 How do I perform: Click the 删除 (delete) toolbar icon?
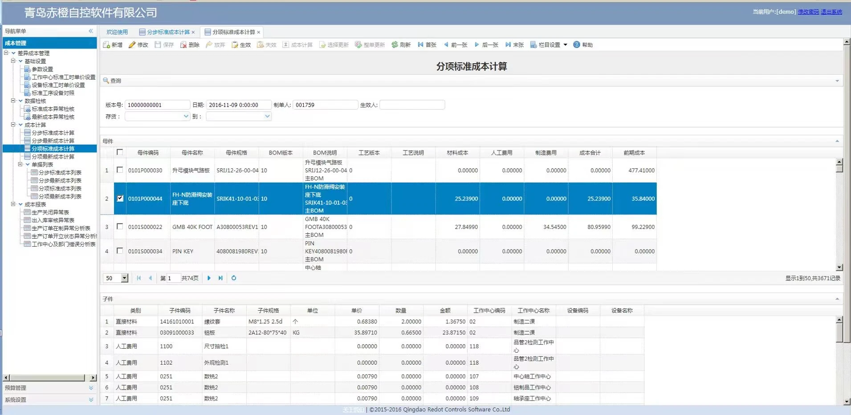[183, 45]
